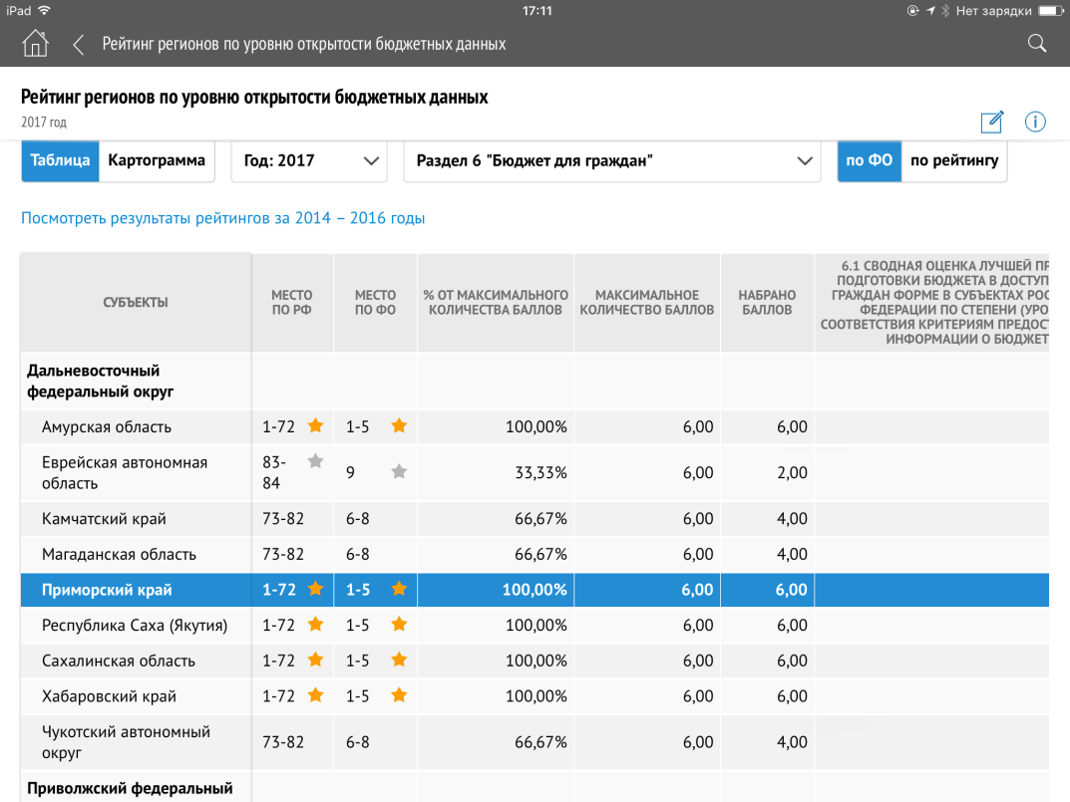1070x802 pixels.
Task: Tap the star in Хабаровский край ФО rank
Action: pos(399,695)
